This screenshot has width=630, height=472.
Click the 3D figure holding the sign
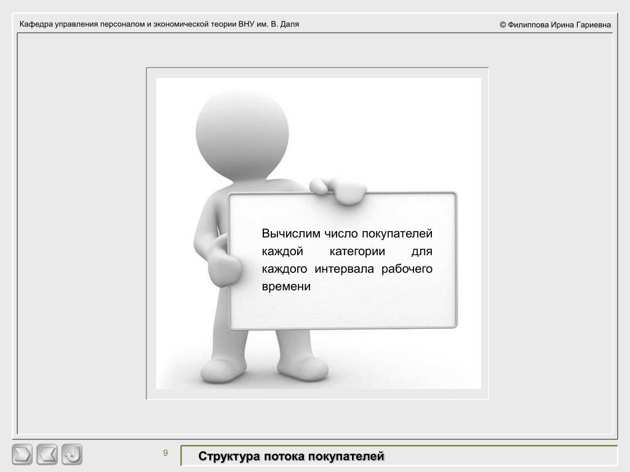click(x=325, y=237)
